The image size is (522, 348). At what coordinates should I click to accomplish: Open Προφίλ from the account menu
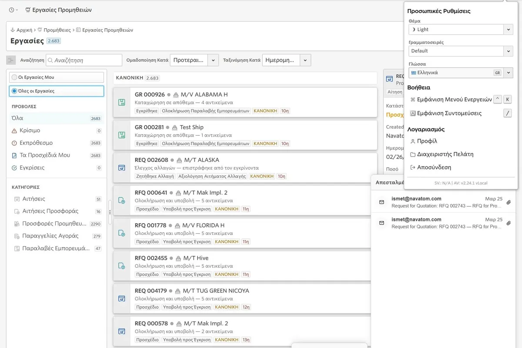point(427,141)
